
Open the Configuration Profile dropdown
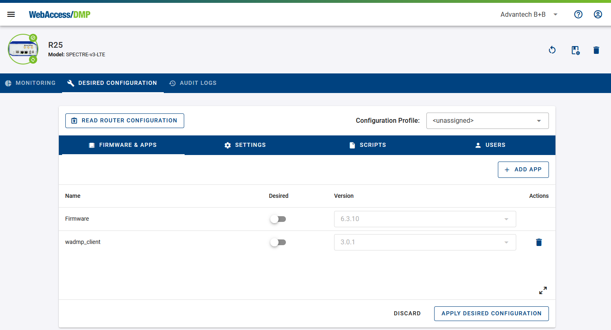coord(487,121)
